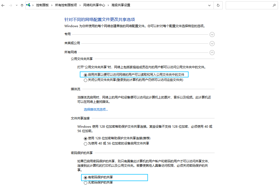279x191 pixels.
Task: Expand the 来宾或公用 network profile
Action: [212, 43]
